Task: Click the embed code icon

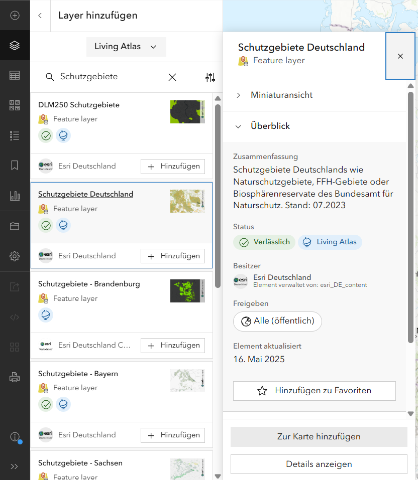Action: (15, 317)
